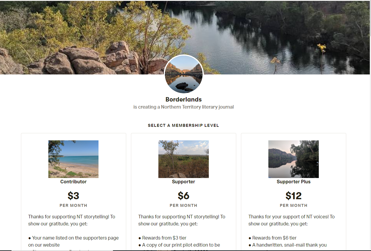The image size is (371, 251).
Task: Click the Borderlands round profile avatar
Action: 183,74
